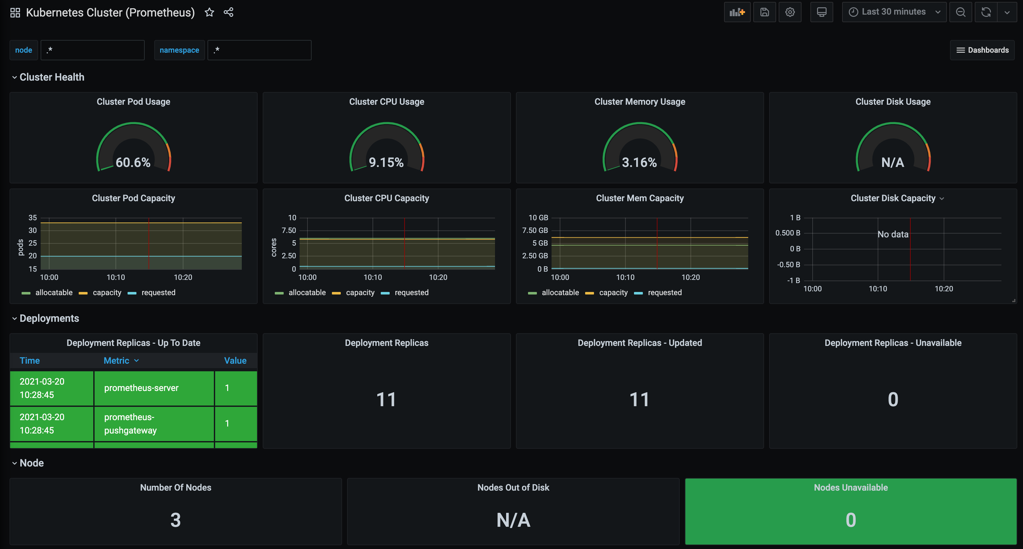Collapse the Deployments row
The image size is (1023, 549).
coord(49,318)
